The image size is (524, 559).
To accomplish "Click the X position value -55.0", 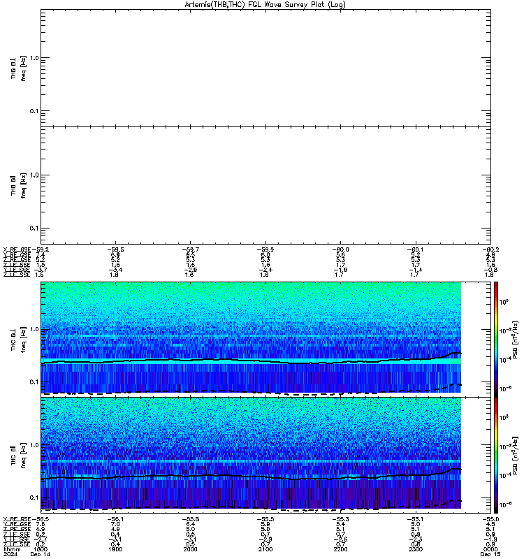I will coord(490,519).
